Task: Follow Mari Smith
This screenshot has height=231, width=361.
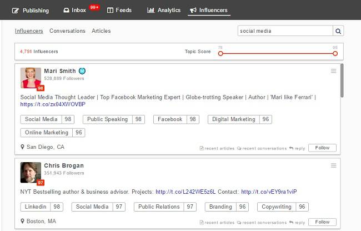Action: pyautogui.click(x=322, y=148)
